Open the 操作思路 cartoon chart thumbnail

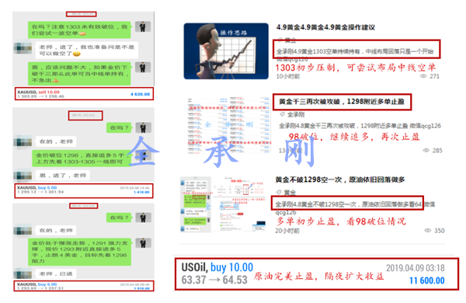226,51
